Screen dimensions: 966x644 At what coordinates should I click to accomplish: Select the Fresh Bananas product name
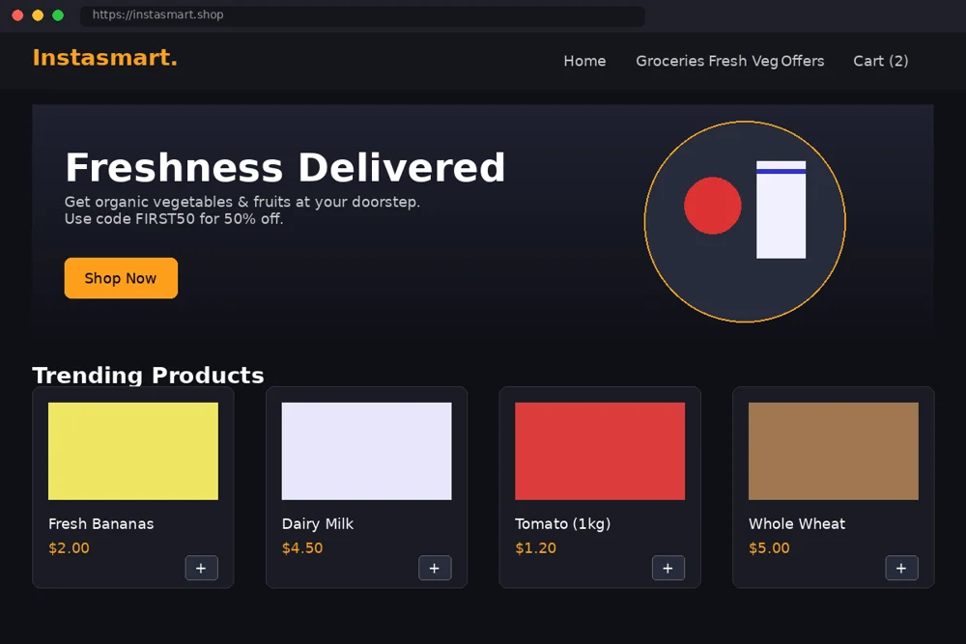coord(101,524)
